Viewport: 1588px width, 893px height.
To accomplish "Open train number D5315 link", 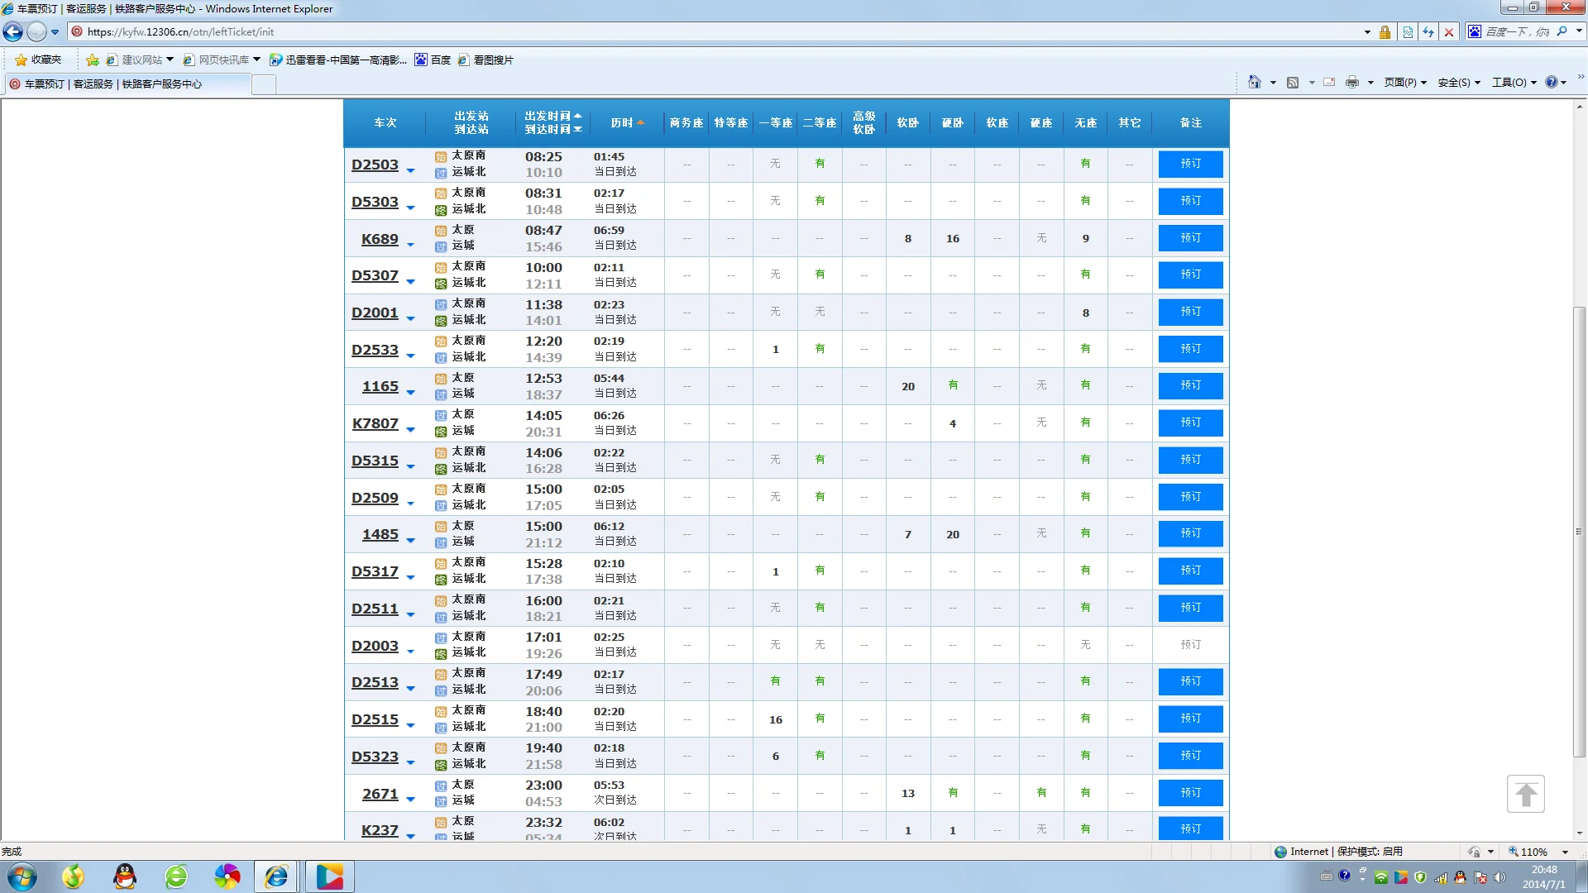I will 375,461.
